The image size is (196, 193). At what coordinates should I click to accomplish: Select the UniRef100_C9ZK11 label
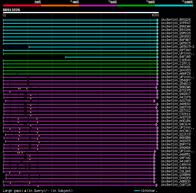[x=176, y=114]
